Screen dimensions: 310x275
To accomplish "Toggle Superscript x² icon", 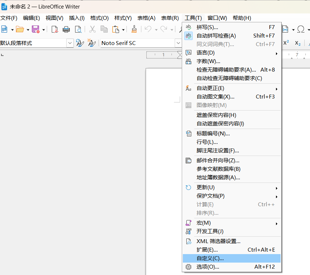I will tap(286, 43).
